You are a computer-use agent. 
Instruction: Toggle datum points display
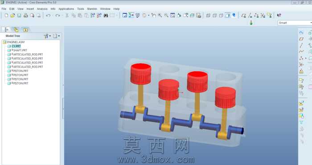click(x=256, y=15)
